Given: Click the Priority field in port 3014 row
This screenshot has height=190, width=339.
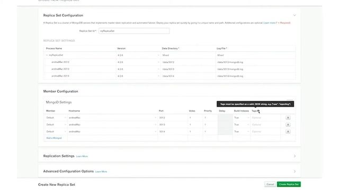Looking at the screenshot, I should (x=210, y=131).
